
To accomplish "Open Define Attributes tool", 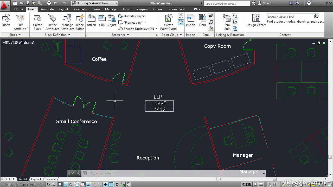I will point(52,22).
